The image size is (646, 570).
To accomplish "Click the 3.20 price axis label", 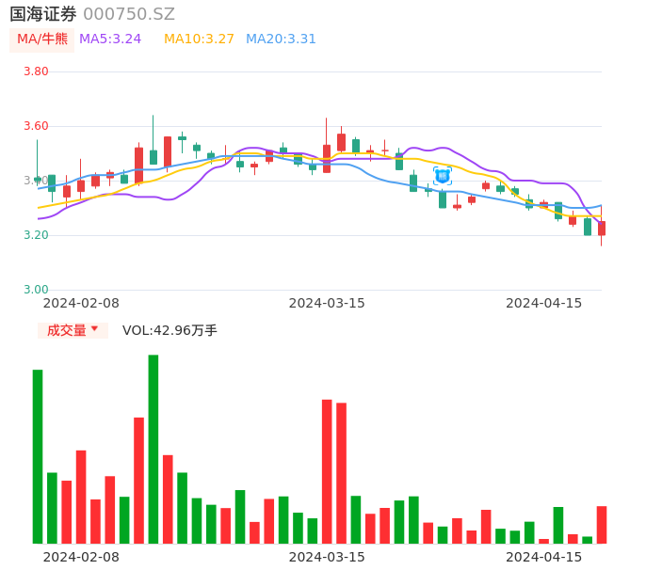I will 36,235.
